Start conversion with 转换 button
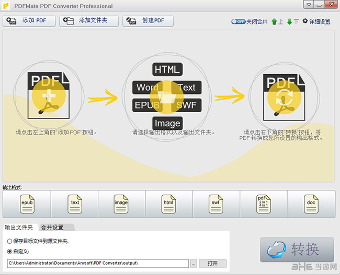The width and height of the screenshot is (340, 275). pos(297,249)
